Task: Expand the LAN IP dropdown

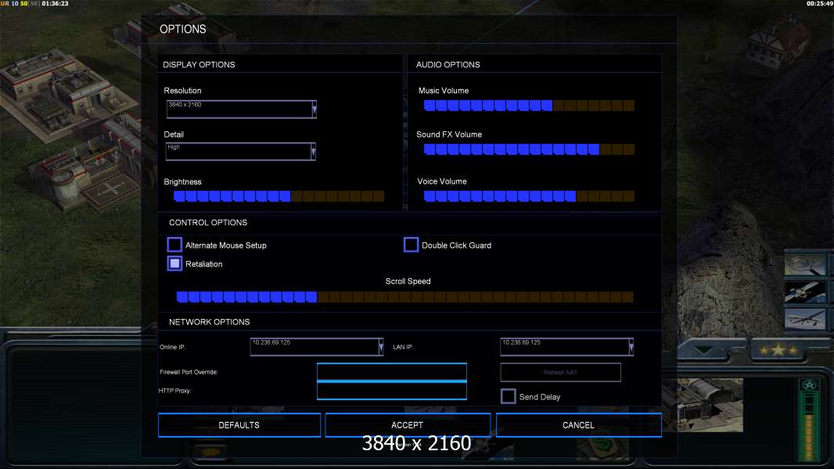Action: tap(566, 347)
